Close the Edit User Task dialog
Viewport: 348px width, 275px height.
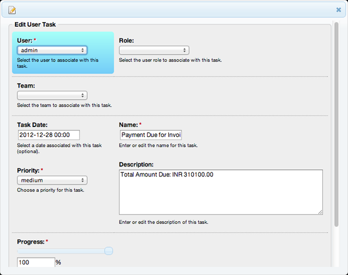(339, 10)
